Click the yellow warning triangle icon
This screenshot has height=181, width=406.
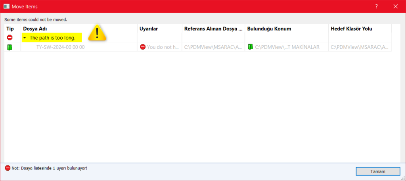pyautogui.click(x=97, y=33)
